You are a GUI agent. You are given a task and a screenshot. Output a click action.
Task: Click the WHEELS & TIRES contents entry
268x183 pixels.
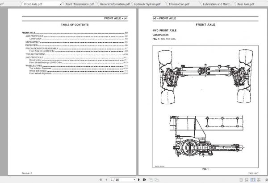tap(76, 66)
